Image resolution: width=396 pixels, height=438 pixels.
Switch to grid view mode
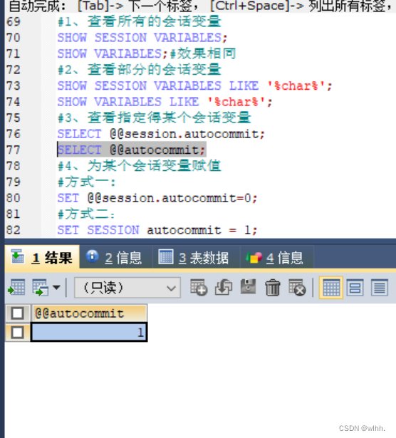click(331, 288)
